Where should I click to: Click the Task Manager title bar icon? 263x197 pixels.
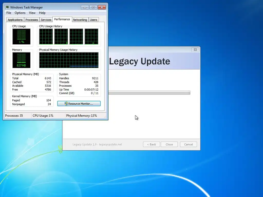point(7,7)
